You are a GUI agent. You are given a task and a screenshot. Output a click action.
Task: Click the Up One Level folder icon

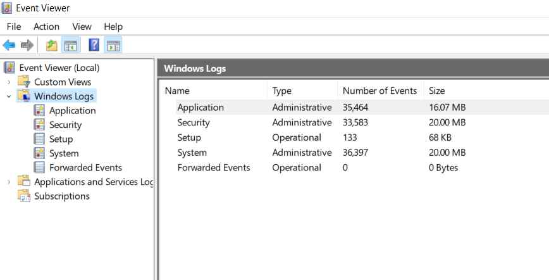(x=52, y=45)
